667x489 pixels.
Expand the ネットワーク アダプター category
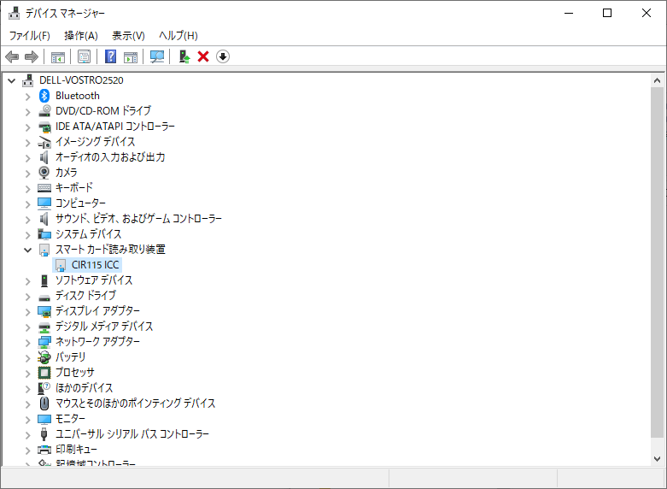click(27, 342)
